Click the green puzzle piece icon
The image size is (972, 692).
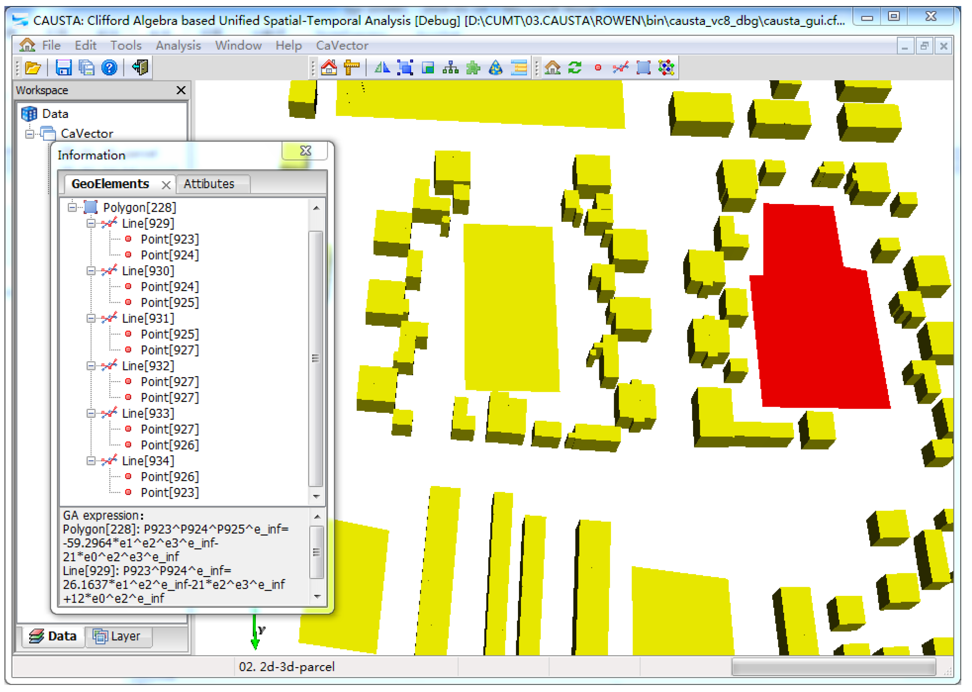click(474, 68)
